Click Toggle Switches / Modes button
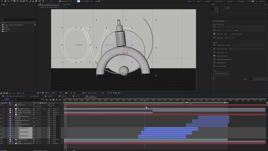 (x=40, y=150)
